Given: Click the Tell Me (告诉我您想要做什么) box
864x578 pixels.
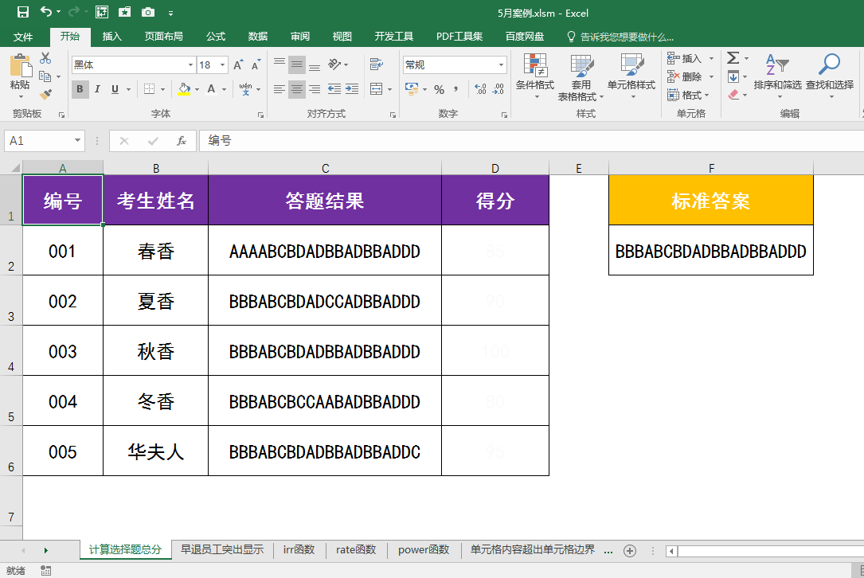Looking at the screenshot, I should [x=620, y=37].
